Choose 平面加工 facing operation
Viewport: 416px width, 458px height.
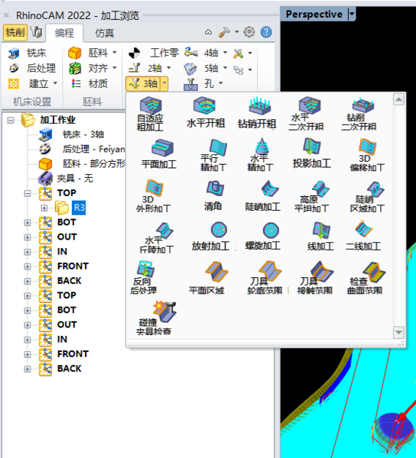point(159,154)
